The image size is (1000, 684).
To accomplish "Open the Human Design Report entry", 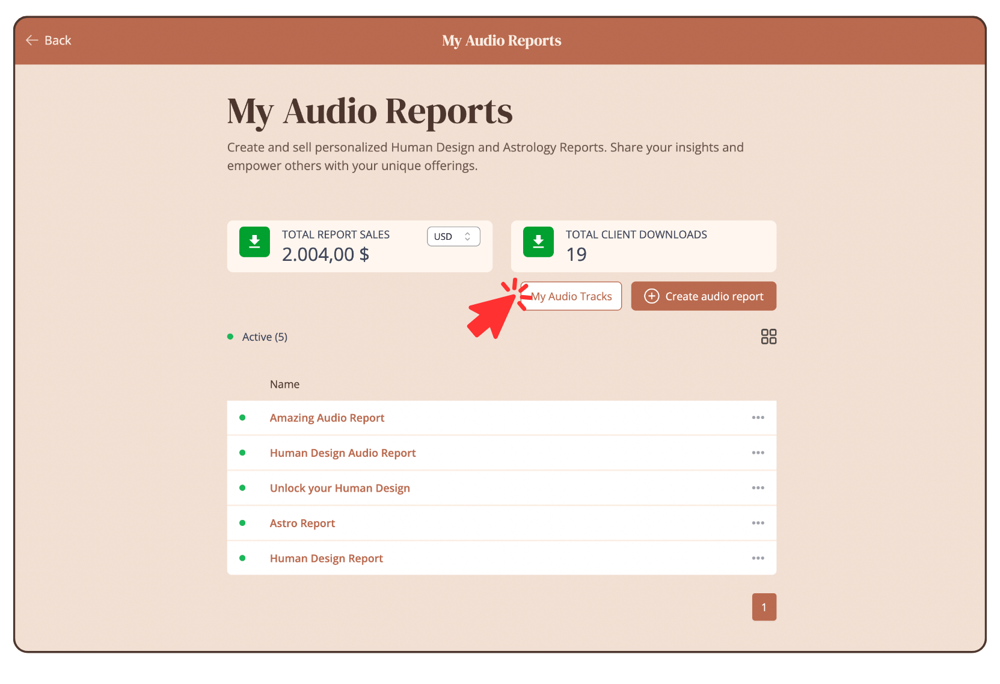I will tap(326, 558).
